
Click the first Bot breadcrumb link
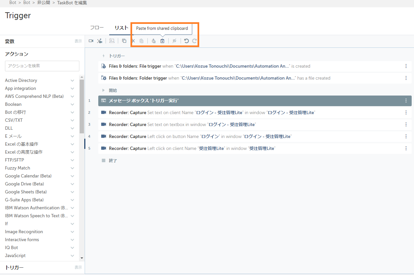[x=13, y=3]
